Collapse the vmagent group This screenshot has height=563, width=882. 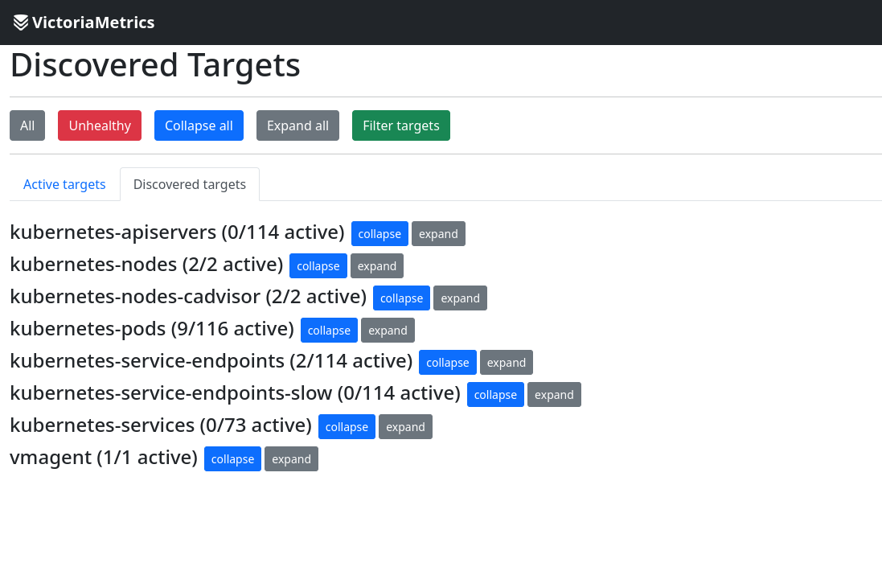(233, 459)
